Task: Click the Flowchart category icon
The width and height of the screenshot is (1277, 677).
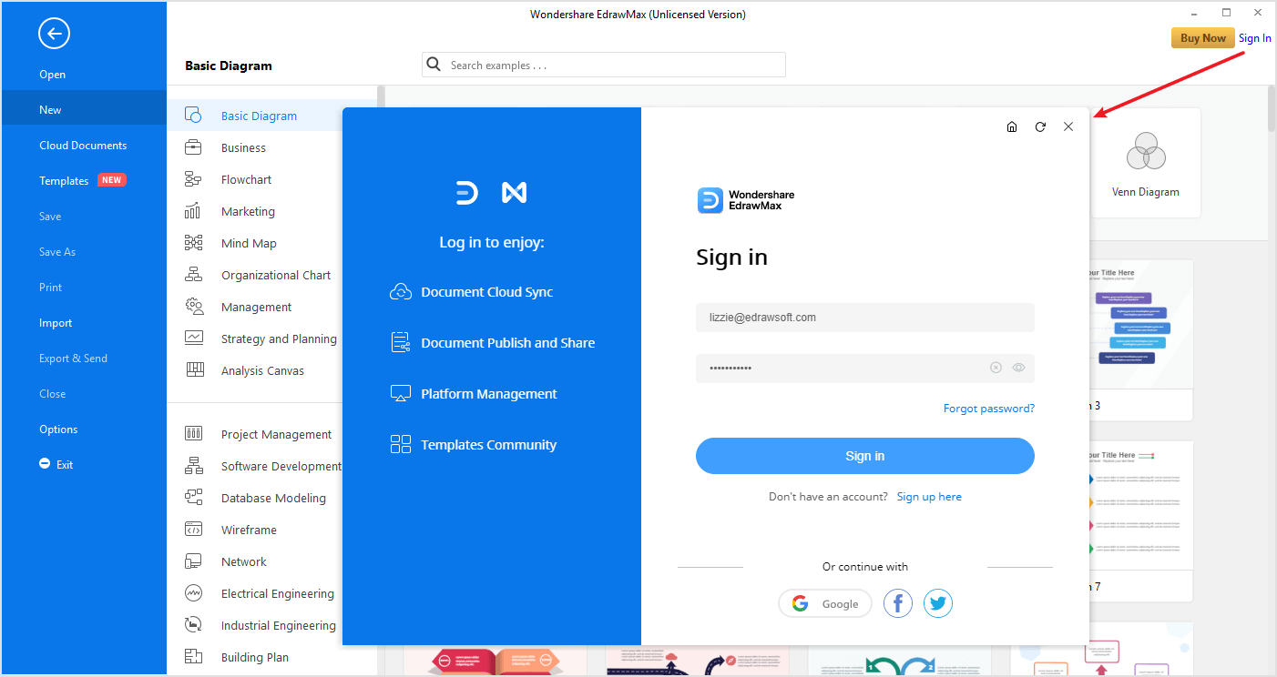Action: [193, 179]
